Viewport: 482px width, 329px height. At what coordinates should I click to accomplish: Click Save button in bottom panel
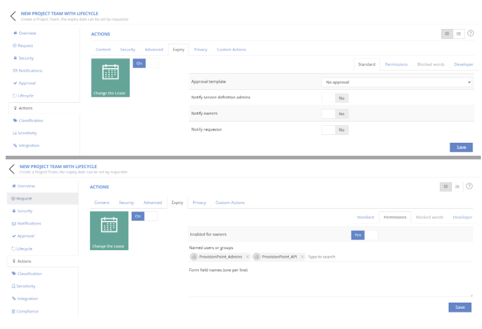[460, 307]
